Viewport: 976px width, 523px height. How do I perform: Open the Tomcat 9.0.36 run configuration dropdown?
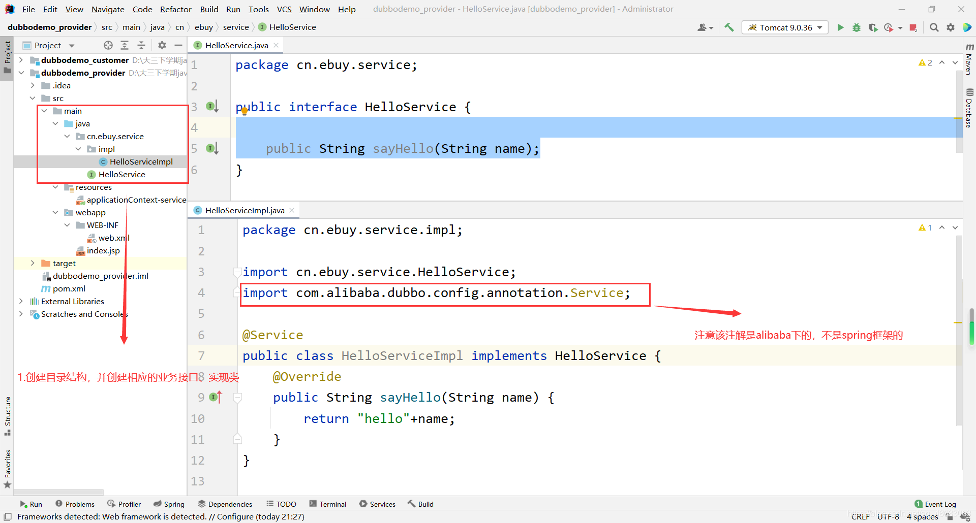[x=785, y=27]
